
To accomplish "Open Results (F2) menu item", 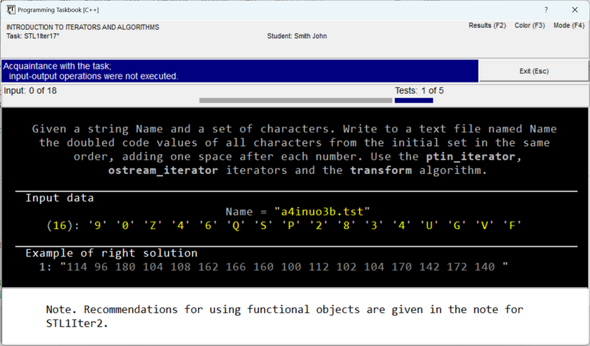I will [487, 26].
